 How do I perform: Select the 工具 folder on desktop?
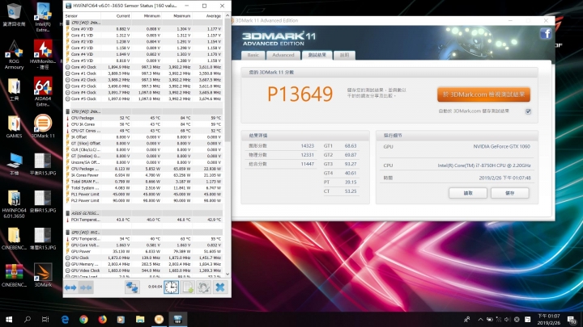pos(14,90)
